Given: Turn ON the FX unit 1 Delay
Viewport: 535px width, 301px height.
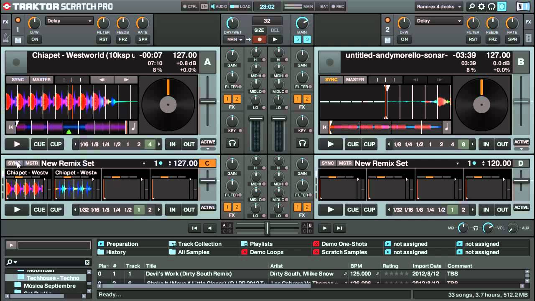Looking at the screenshot, I should pyautogui.click(x=35, y=39).
